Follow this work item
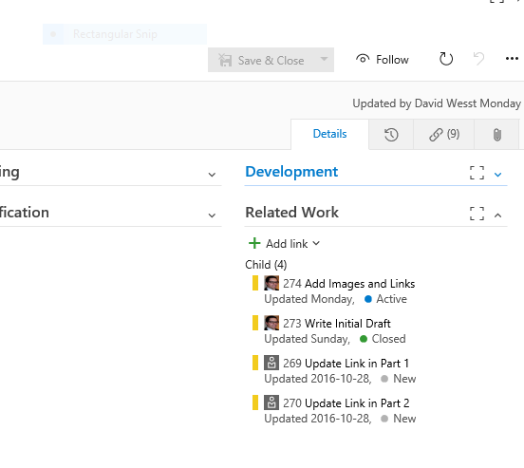 (x=383, y=60)
